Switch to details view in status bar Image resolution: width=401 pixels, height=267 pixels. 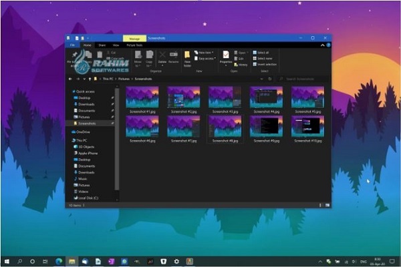pos(321,205)
